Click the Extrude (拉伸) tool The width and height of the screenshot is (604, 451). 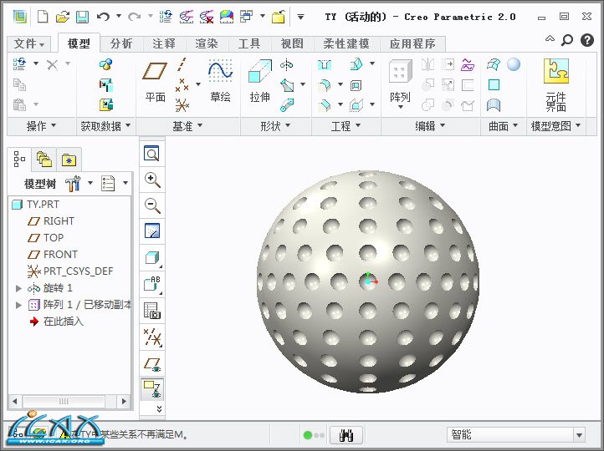coord(259,82)
